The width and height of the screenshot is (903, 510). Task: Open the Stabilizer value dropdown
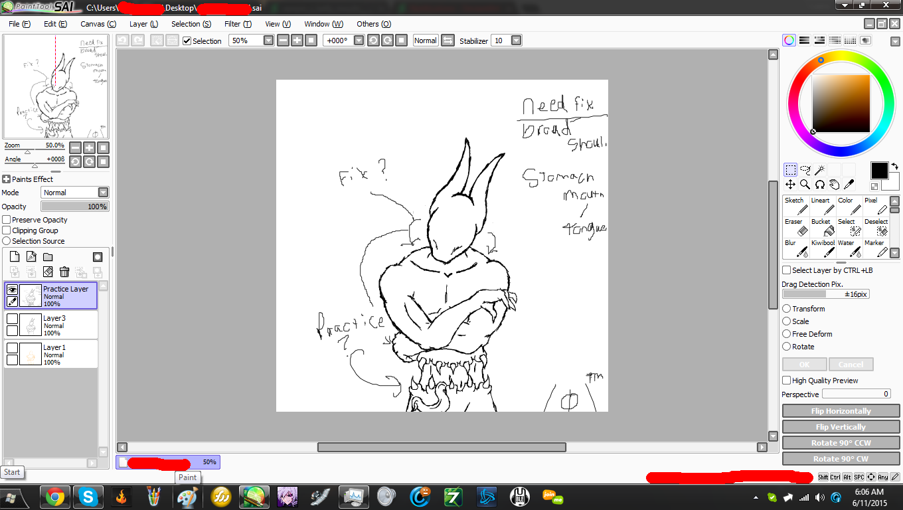516,41
